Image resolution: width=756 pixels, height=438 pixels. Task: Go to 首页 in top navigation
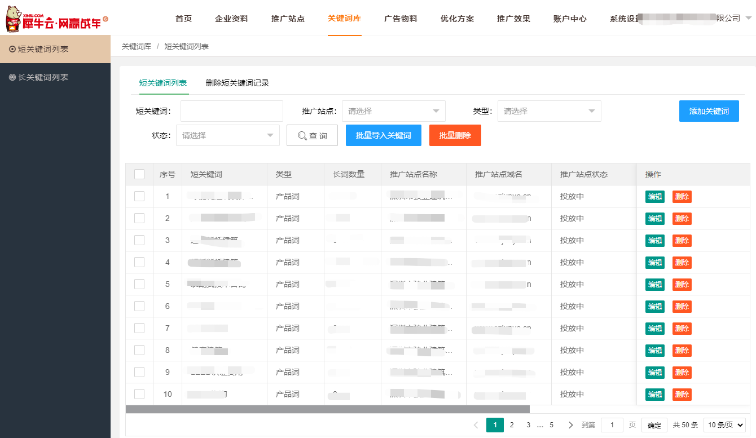[183, 19]
